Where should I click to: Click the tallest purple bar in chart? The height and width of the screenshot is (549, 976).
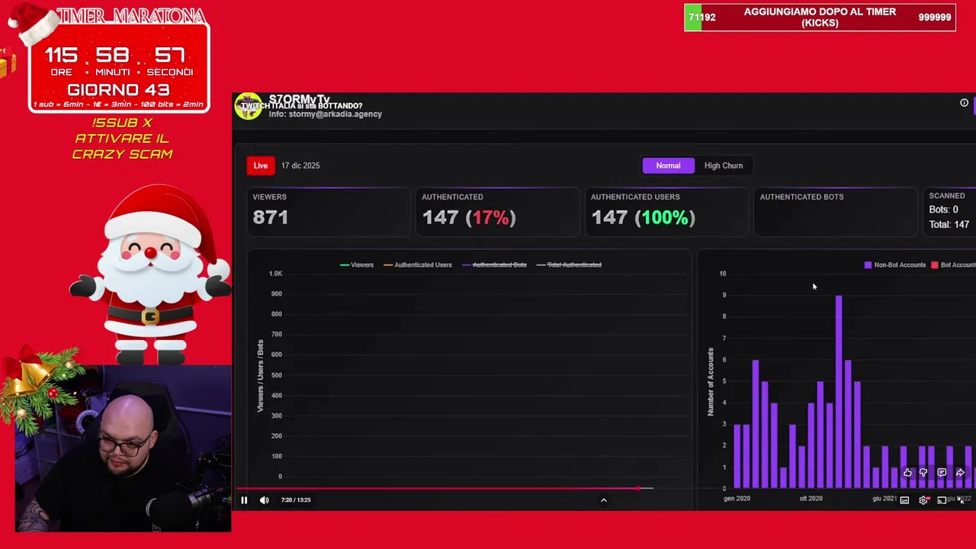pos(839,391)
